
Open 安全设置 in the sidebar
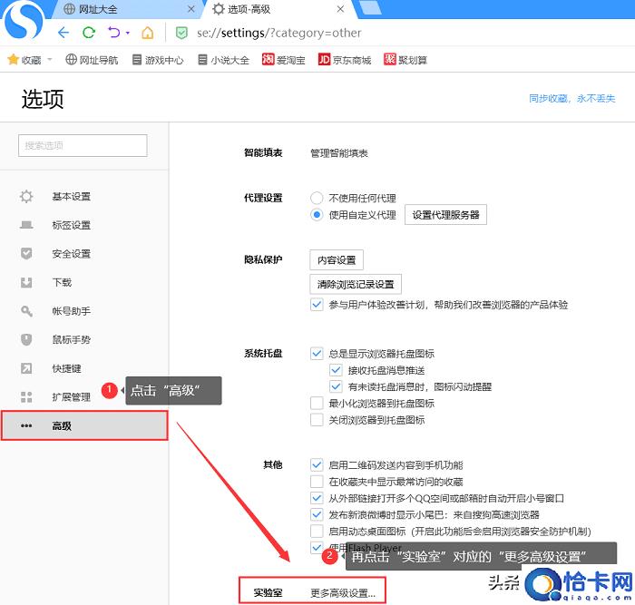(72, 254)
